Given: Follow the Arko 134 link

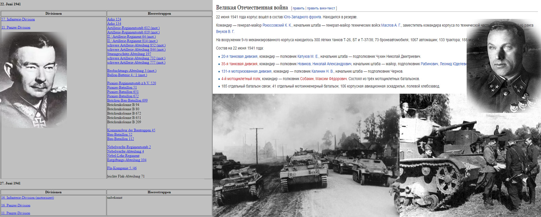Looking at the screenshot, I should [x=114, y=24].
